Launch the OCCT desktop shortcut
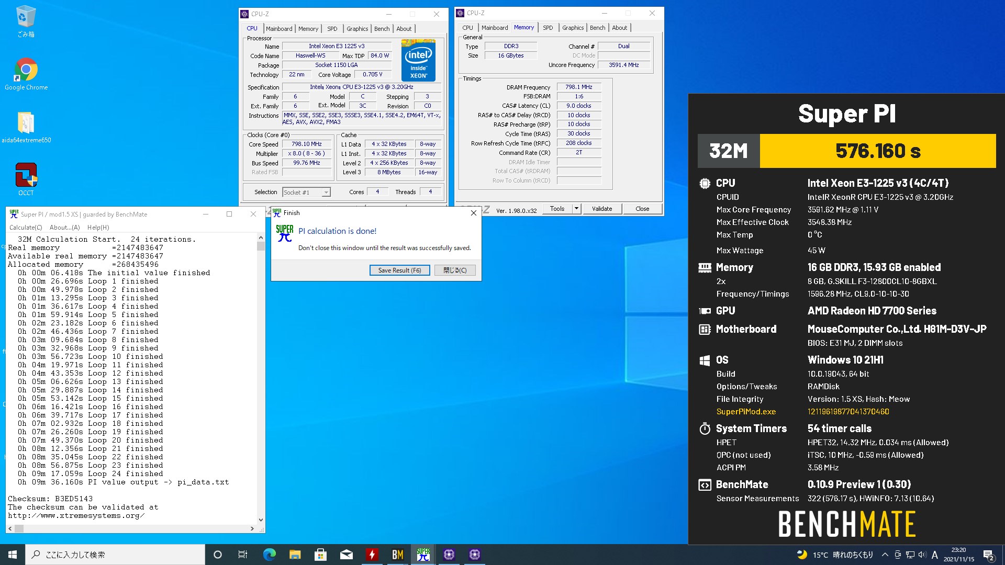 point(26,179)
